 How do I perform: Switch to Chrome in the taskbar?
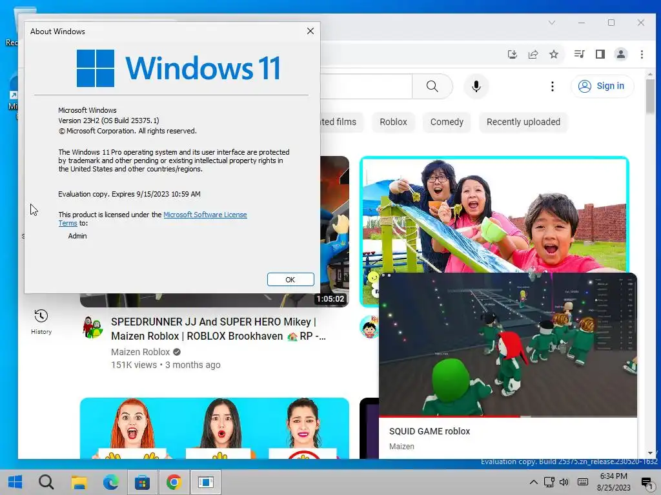click(x=174, y=482)
